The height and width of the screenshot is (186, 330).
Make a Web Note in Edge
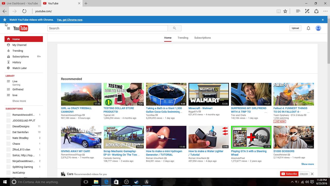coord(307,11)
